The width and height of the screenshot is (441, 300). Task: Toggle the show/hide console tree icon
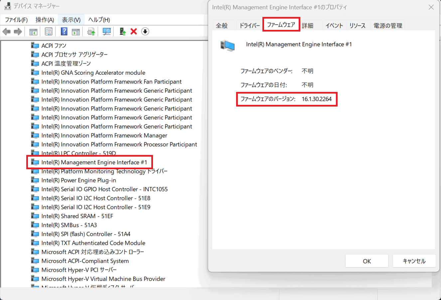(33, 32)
